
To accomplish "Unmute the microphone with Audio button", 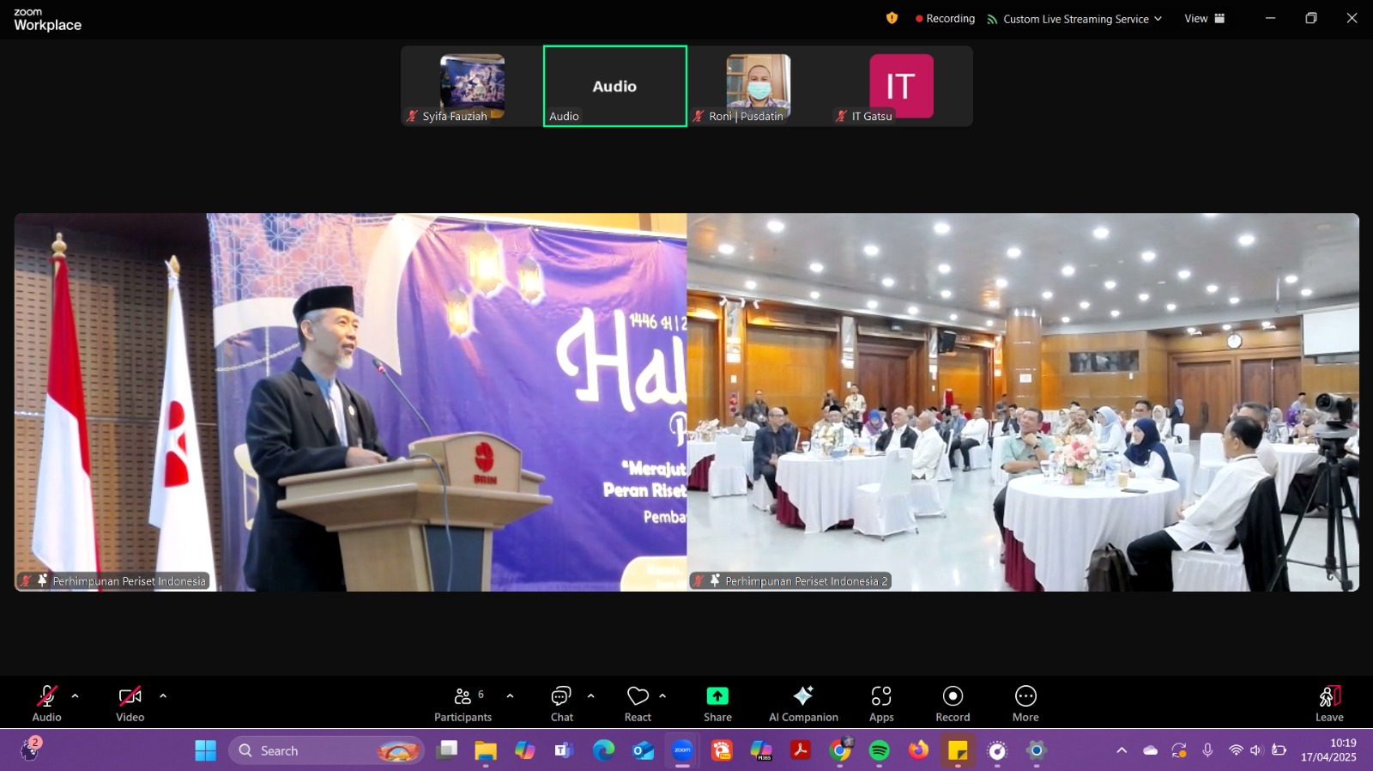I will pyautogui.click(x=46, y=703).
